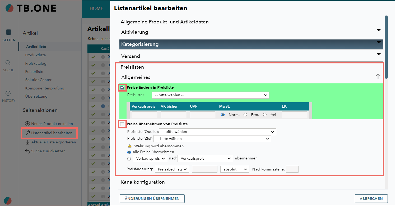The height and width of the screenshot is (206, 396).
Task: Click the Verkaufspreis input field
Action: [x=145, y=115]
